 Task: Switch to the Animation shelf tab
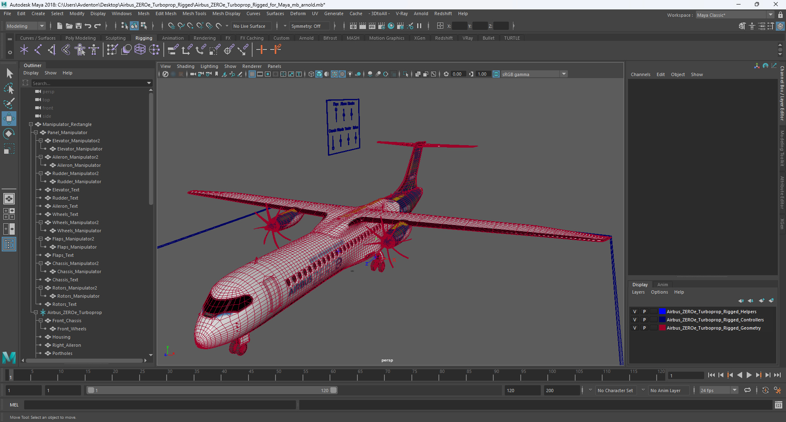pos(173,38)
